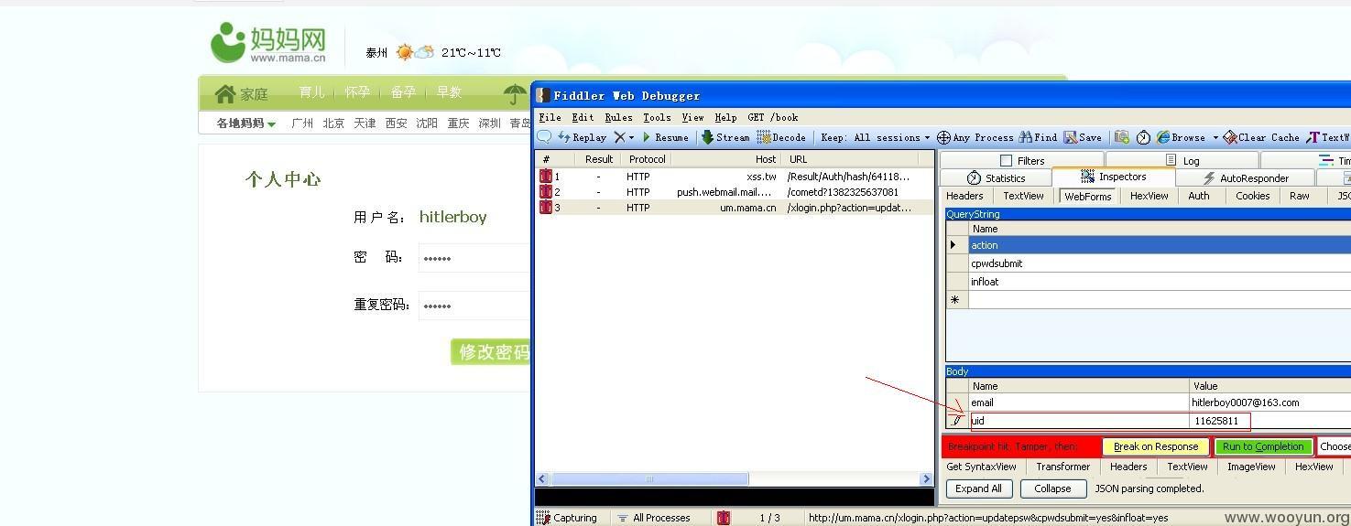
Task: Select the action QueryString row
Action: pos(1160,245)
